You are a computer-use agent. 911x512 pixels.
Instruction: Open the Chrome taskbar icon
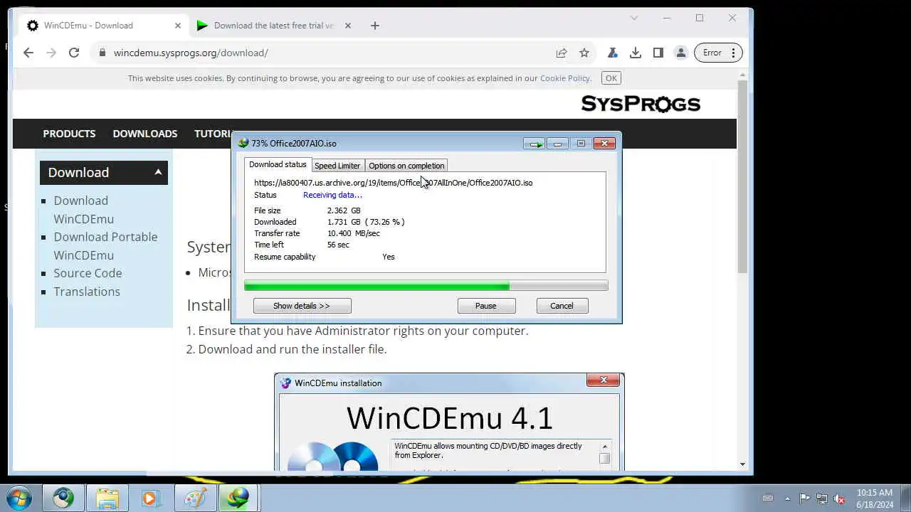[x=63, y=498]
